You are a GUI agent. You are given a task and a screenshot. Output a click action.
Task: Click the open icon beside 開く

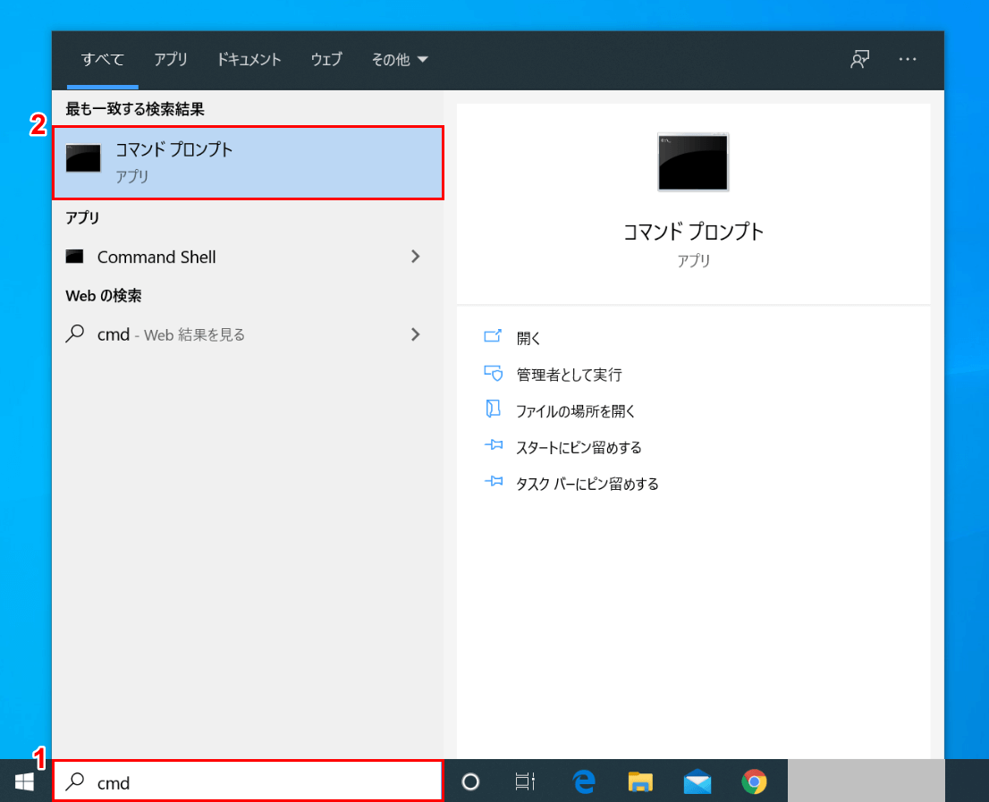[x=493, y=336]
